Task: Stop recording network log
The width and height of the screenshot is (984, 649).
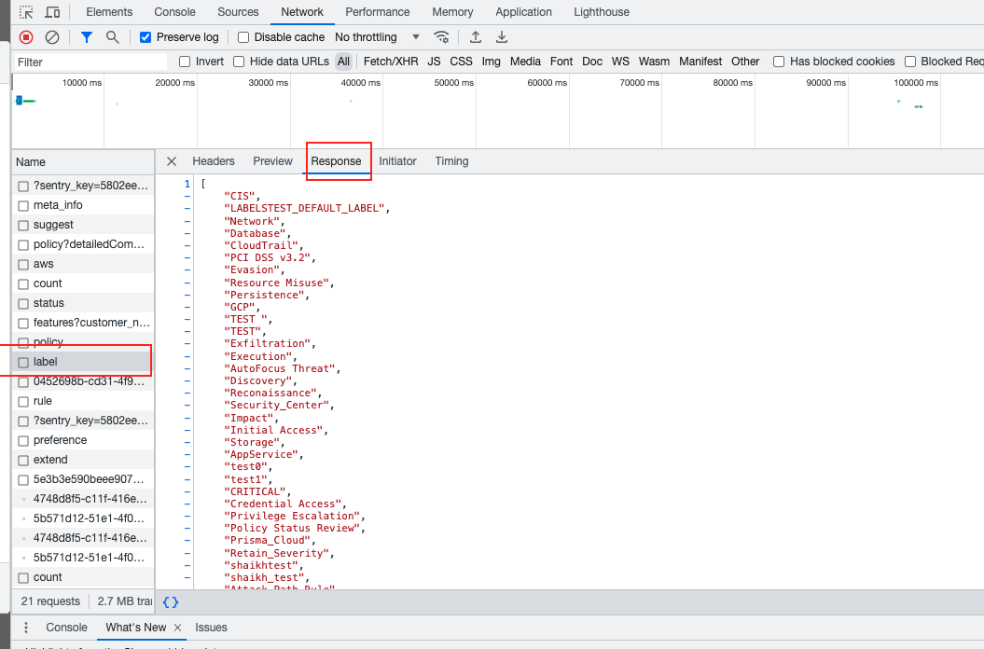Action: pos(26,37)
